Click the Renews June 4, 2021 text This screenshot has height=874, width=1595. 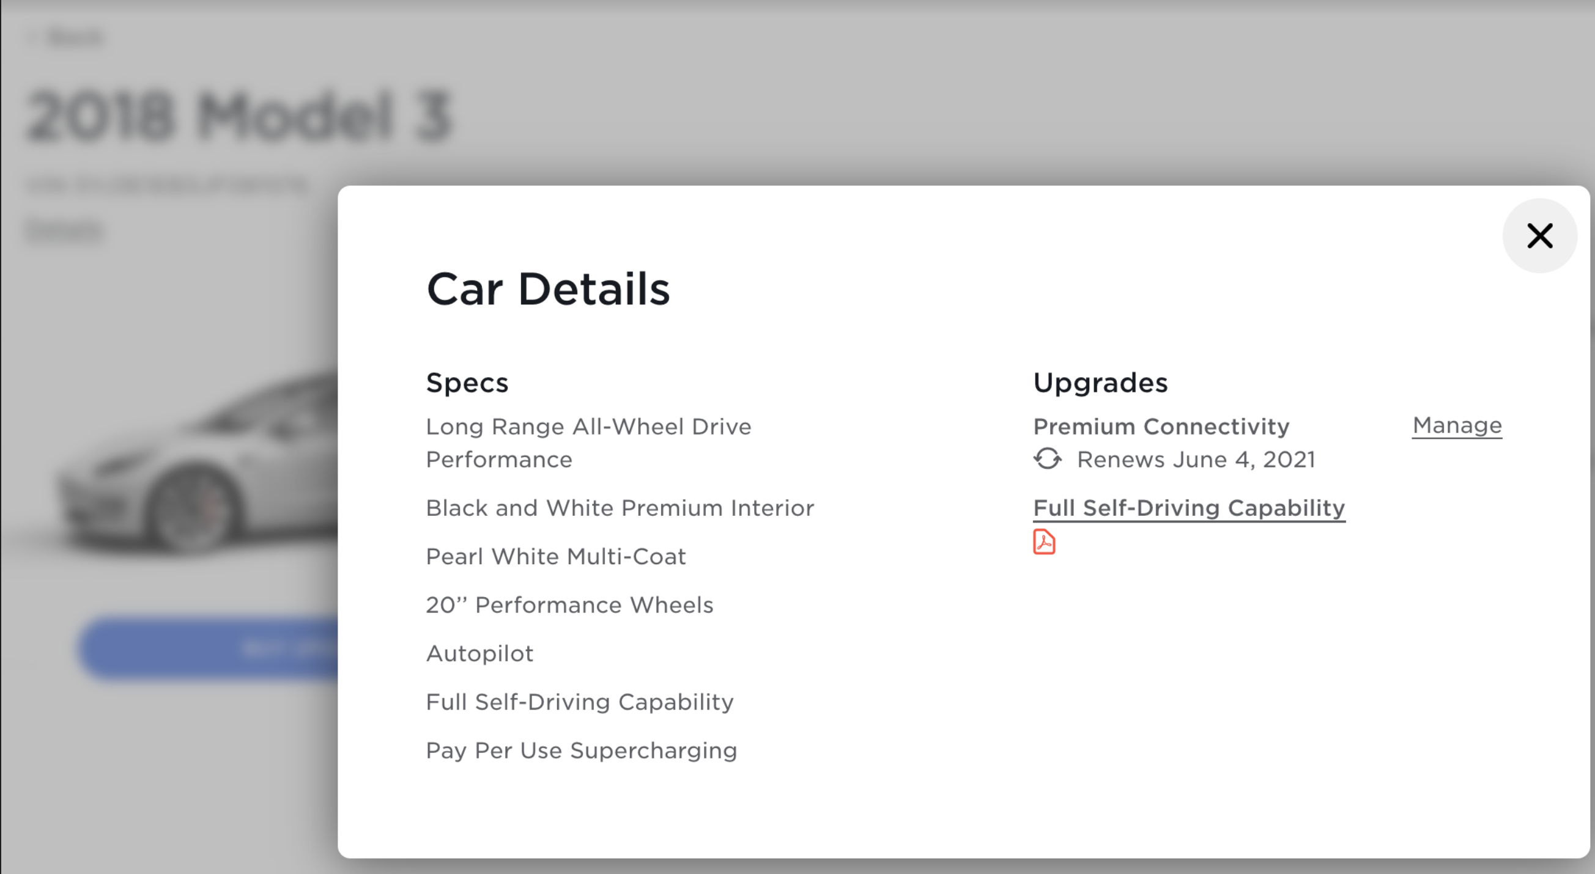(1196, 459)
